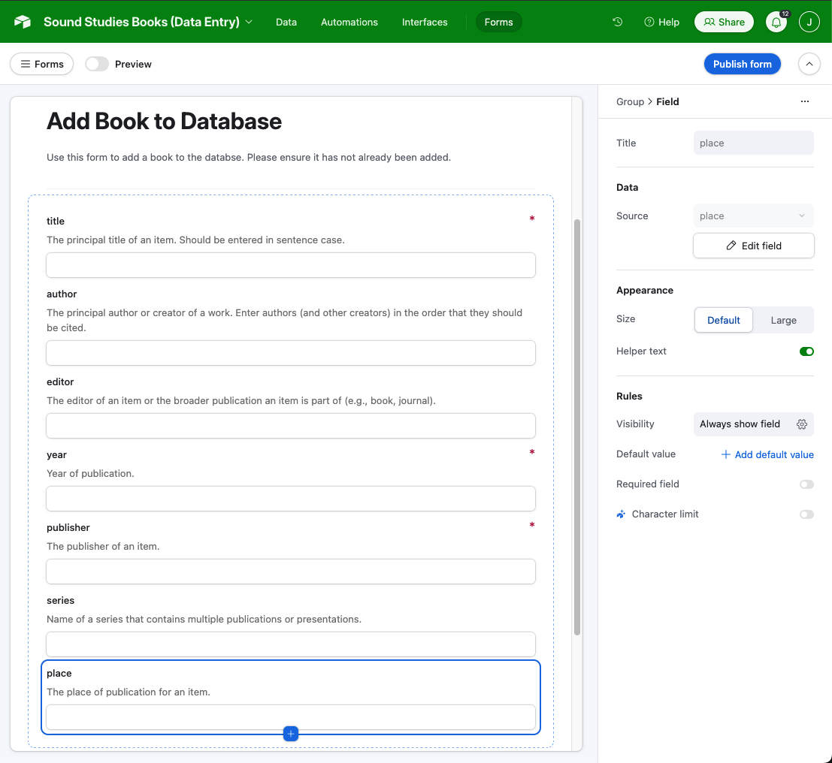832x763 pixels.
Task: Open field options via the ellipsis icon
Action: [805, 101]
